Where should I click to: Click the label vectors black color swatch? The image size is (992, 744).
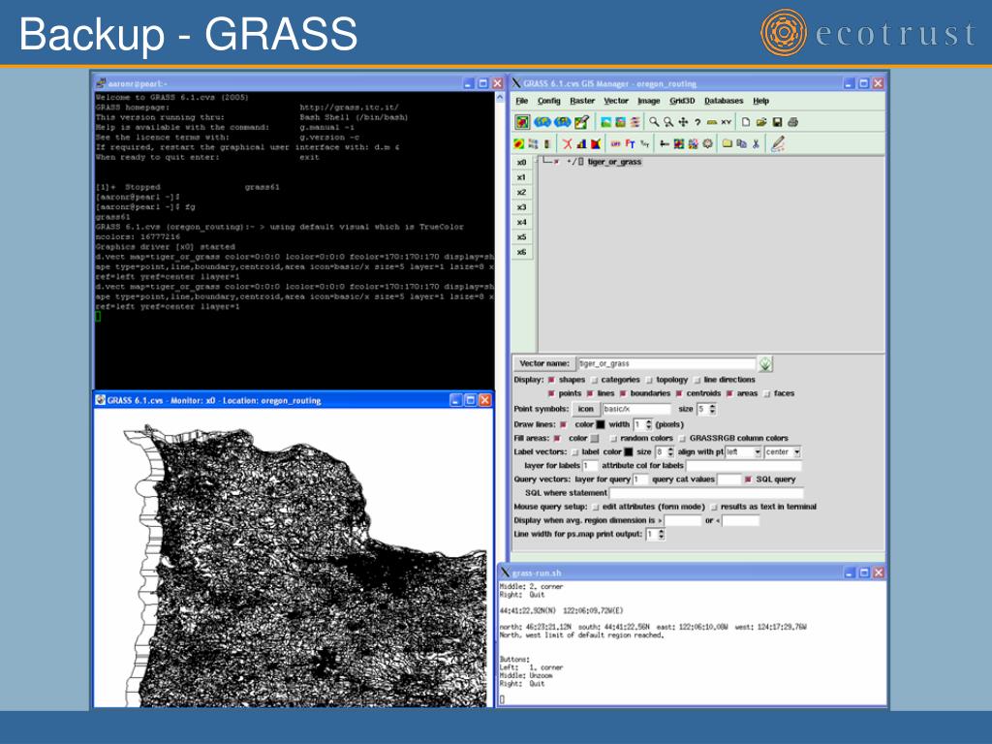[628, 451]
